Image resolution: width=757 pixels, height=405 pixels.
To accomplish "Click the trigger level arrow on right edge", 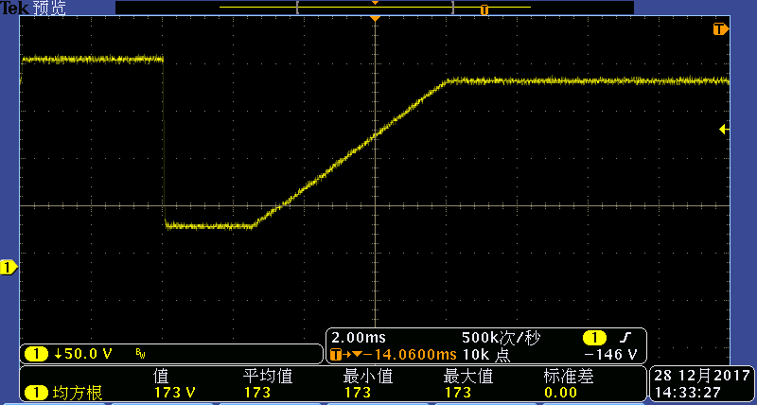I will point(724,129).
